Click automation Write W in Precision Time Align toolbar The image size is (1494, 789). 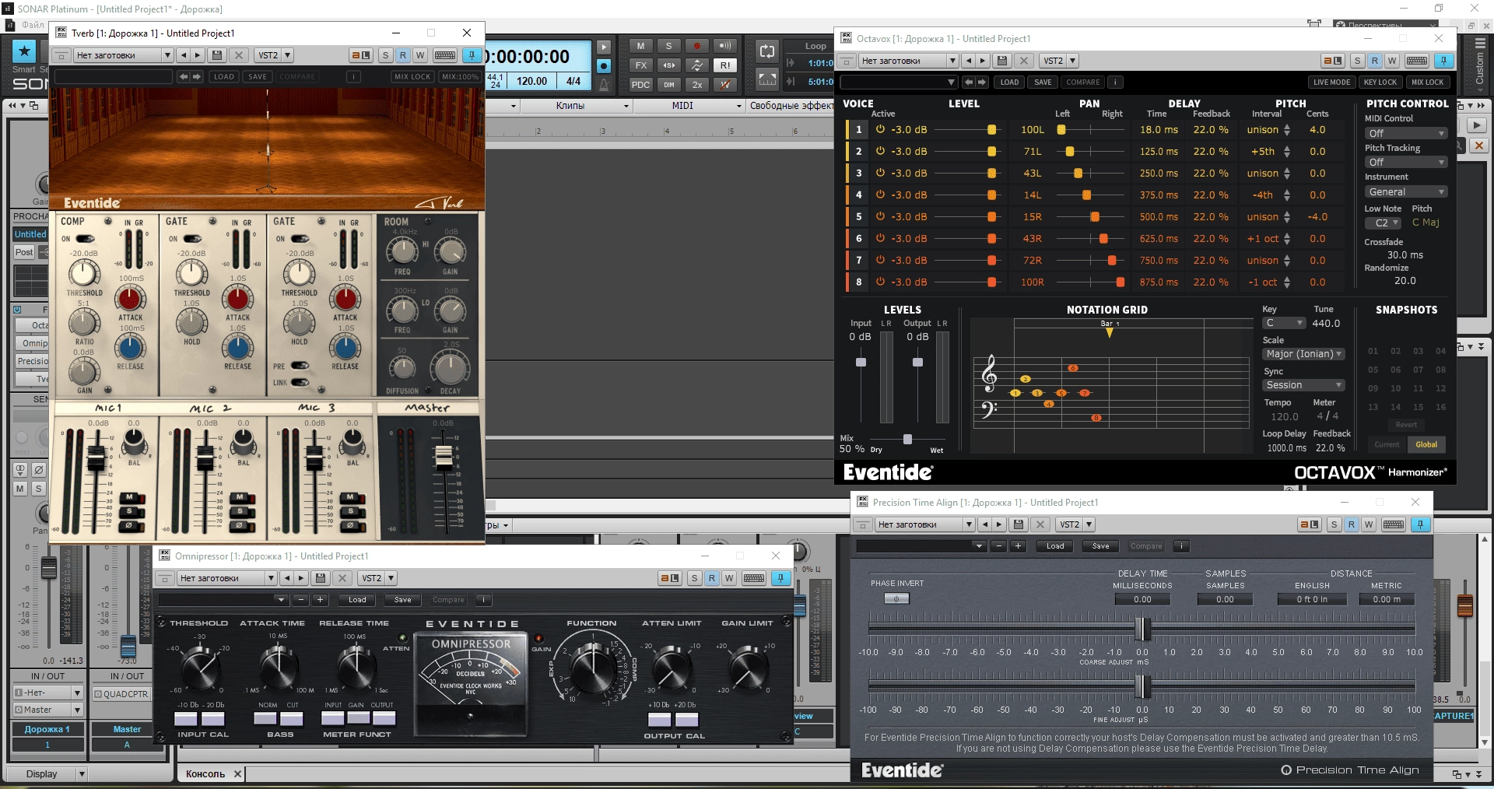click(x=1368, y=524)
